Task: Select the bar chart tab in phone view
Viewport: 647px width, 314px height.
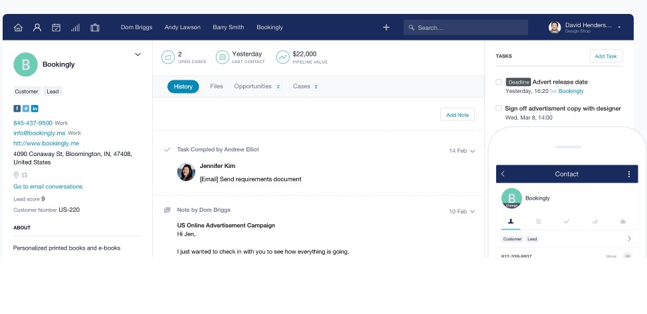Action: pos(595,222)
